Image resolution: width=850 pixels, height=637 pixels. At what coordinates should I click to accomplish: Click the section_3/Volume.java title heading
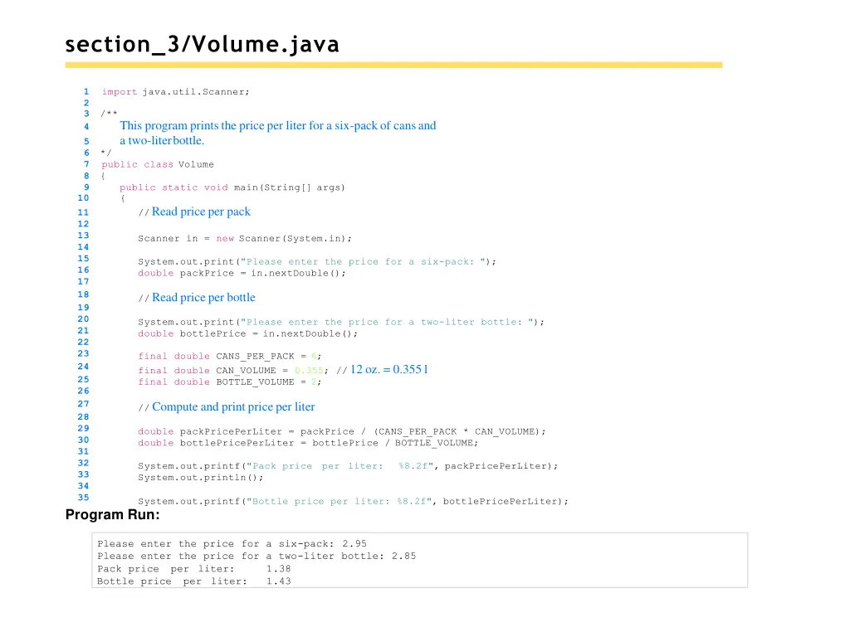pos(202,44)
